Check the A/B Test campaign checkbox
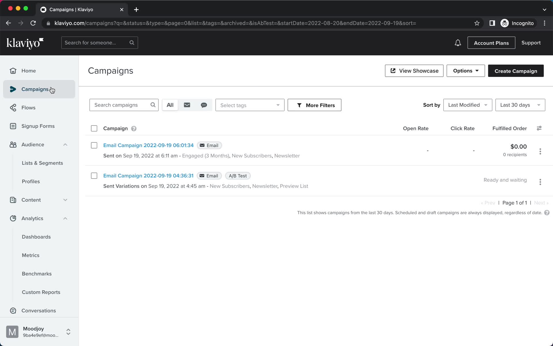Image resolution: width=553 pixels, height=346 pixels. pyautogui.click(x=94, y=176)
